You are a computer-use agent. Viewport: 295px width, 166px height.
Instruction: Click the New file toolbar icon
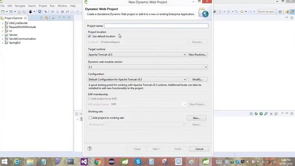pyautogui.click(x=3, y=12)
